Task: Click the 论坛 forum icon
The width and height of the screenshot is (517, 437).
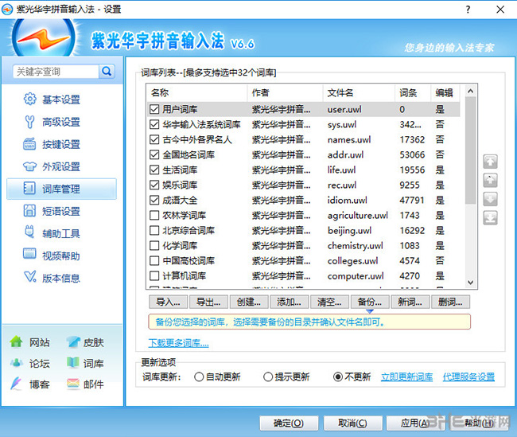Action: (17, 363)
